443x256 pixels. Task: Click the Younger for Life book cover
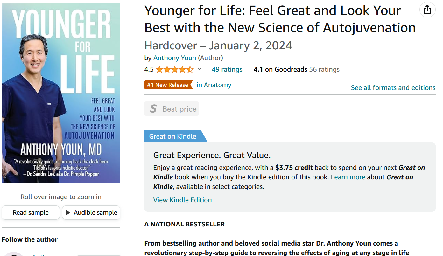click(61, 93)
